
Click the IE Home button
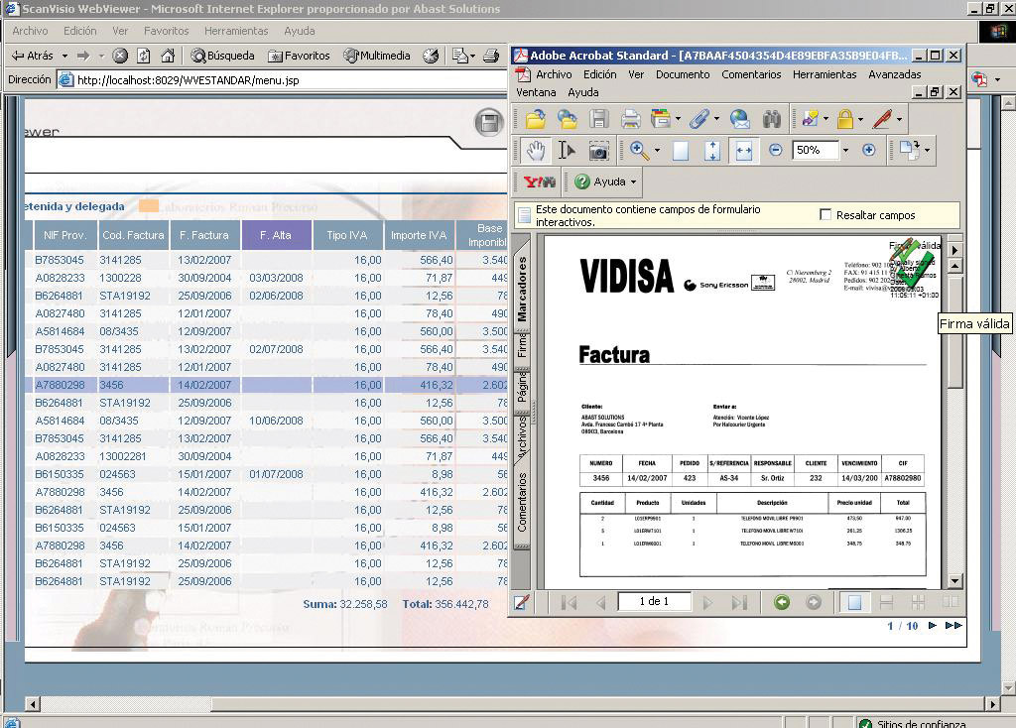pyautogui.click(x=168, y=56)
